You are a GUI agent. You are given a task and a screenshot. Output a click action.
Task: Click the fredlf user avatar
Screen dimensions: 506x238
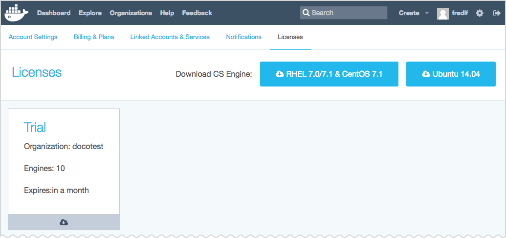[443, 14]
